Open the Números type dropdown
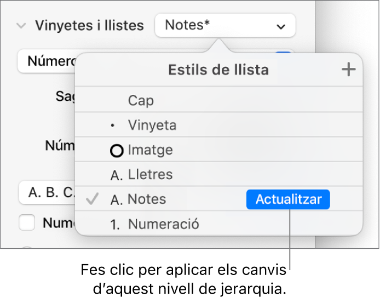The image size is (380, 303). click(x=47, y=61)
